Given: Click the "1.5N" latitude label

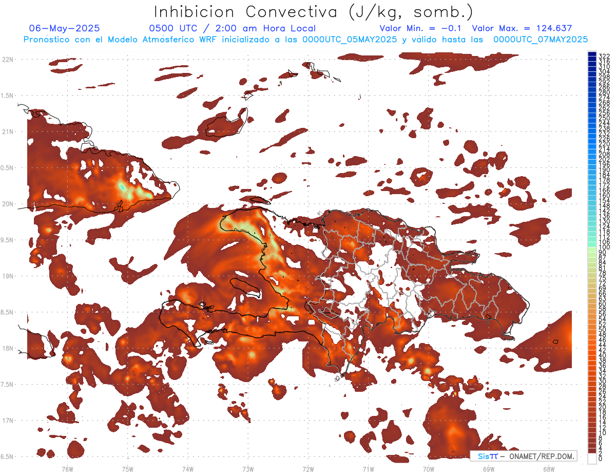Looking at the screenshot, I should (7, 96).
